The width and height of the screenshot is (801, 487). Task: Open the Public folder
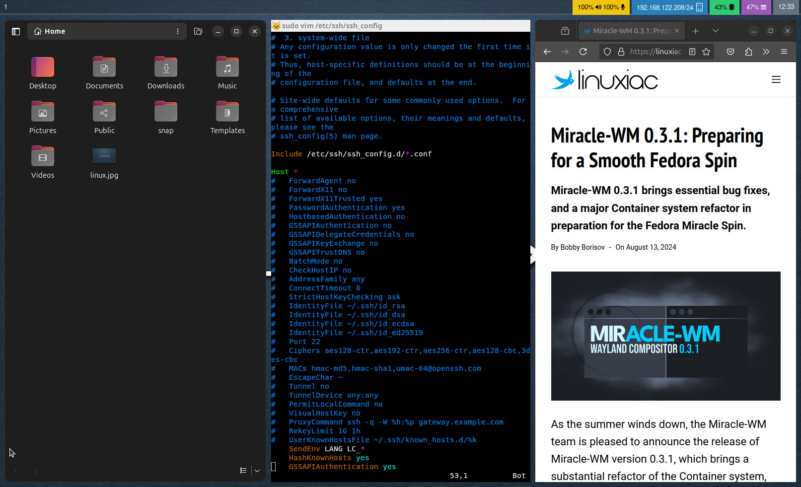tap(104, 118)
